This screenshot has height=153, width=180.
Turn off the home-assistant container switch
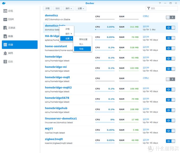170,48
